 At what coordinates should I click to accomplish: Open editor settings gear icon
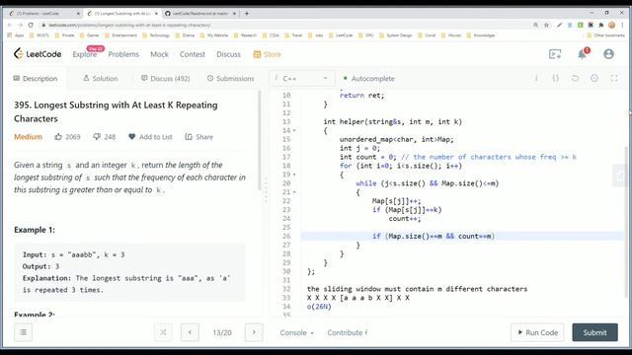click(x=594, y=79)
